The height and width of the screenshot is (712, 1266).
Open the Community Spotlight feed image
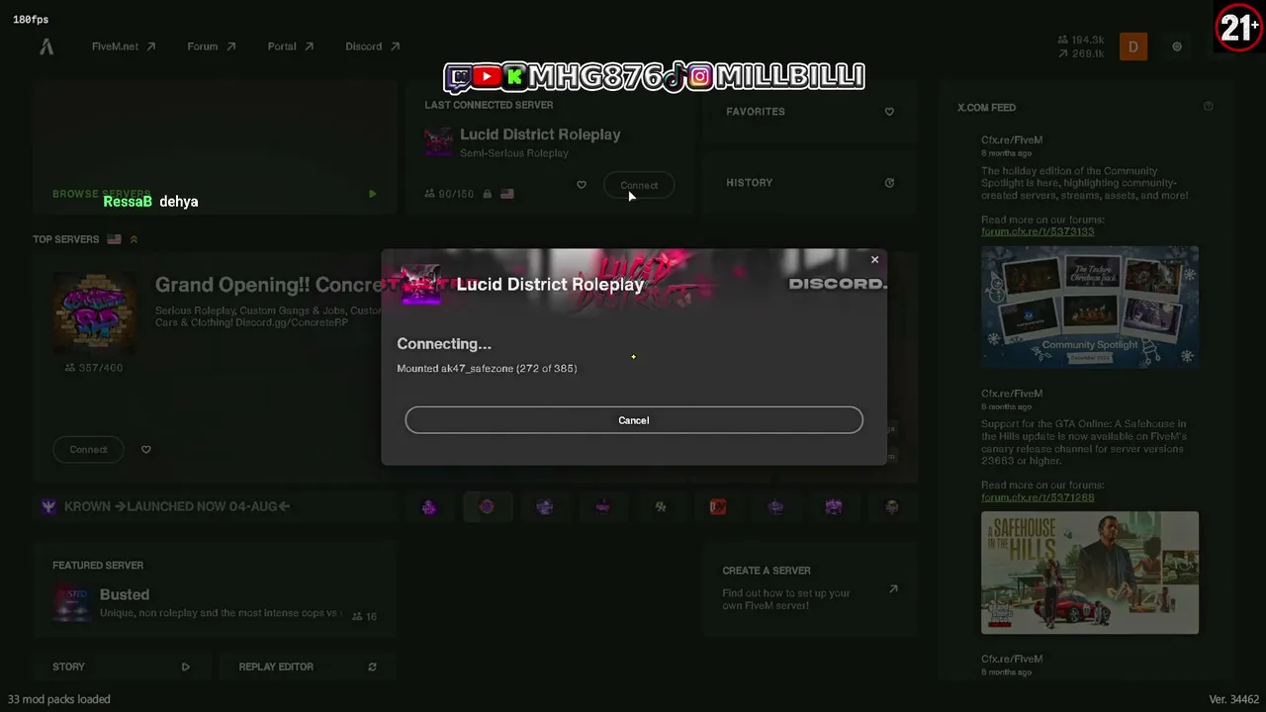point(1090,307)
